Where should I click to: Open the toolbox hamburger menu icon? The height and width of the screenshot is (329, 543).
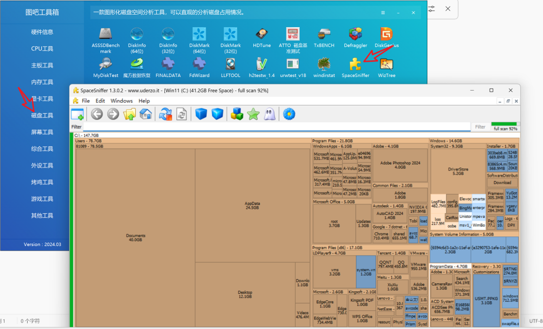[383, 13]
